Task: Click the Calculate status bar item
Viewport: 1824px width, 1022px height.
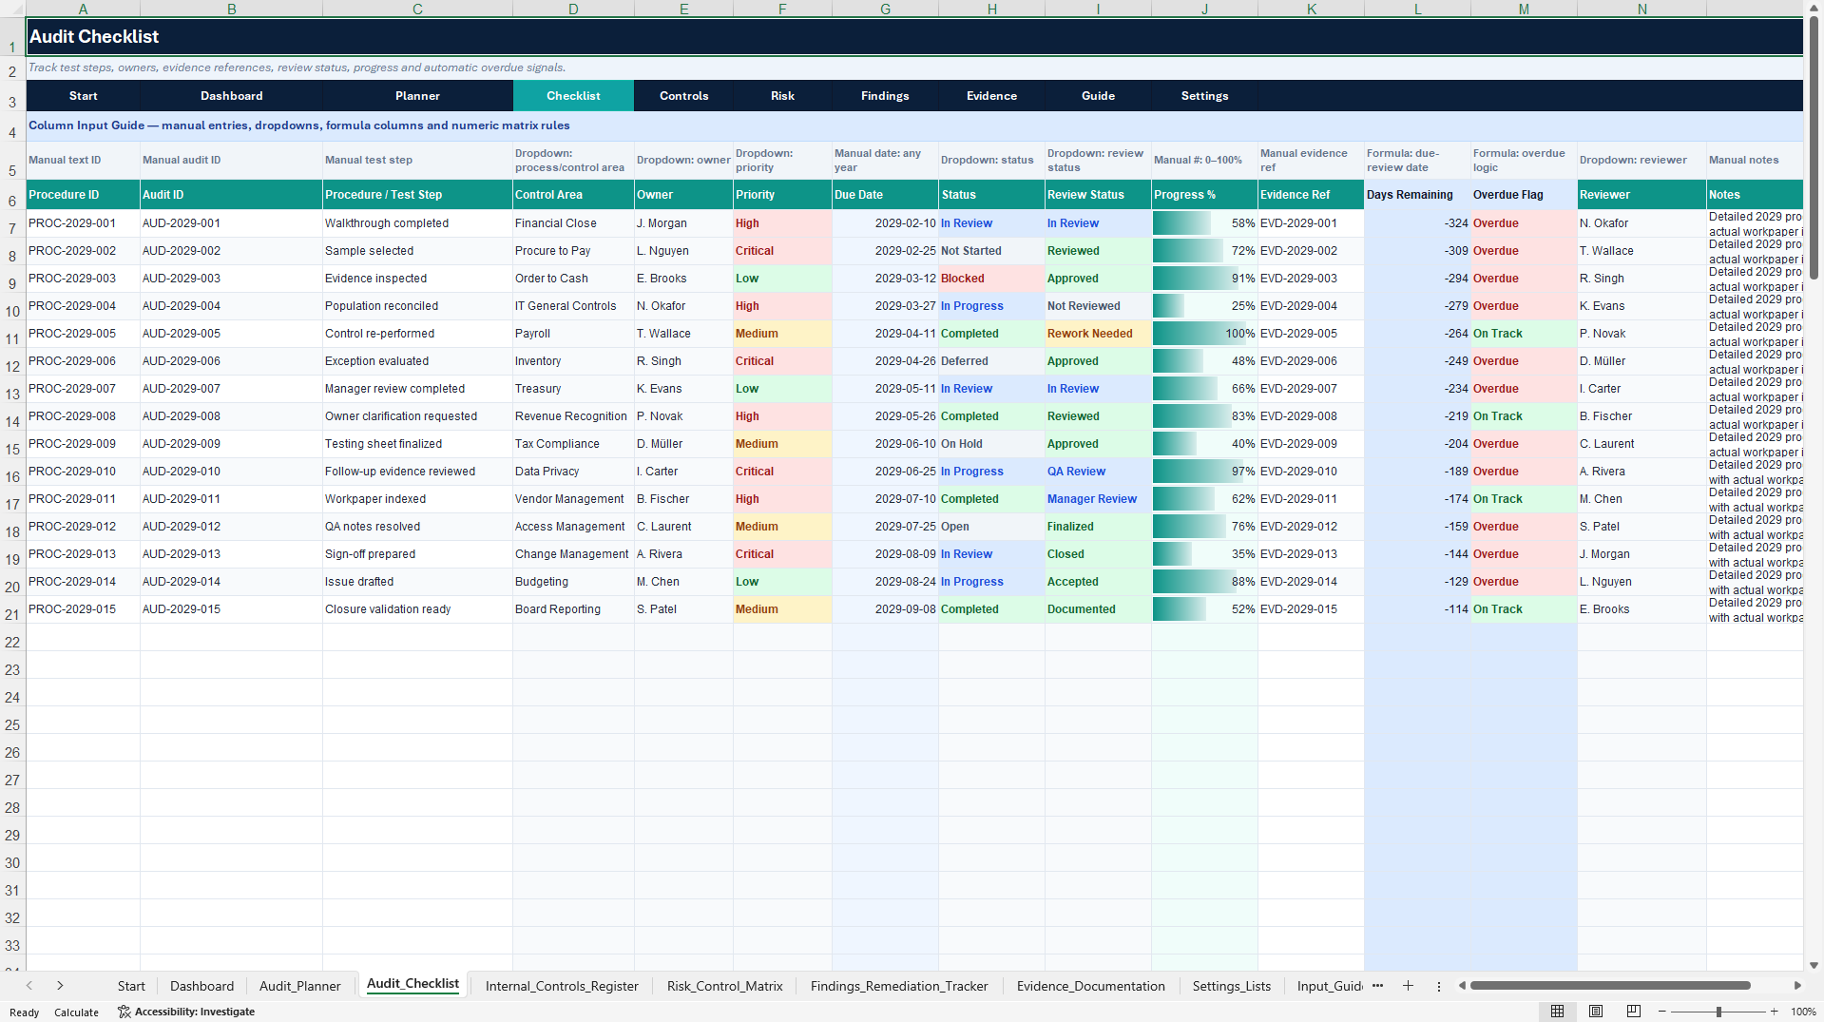Action: point(76,1012)
